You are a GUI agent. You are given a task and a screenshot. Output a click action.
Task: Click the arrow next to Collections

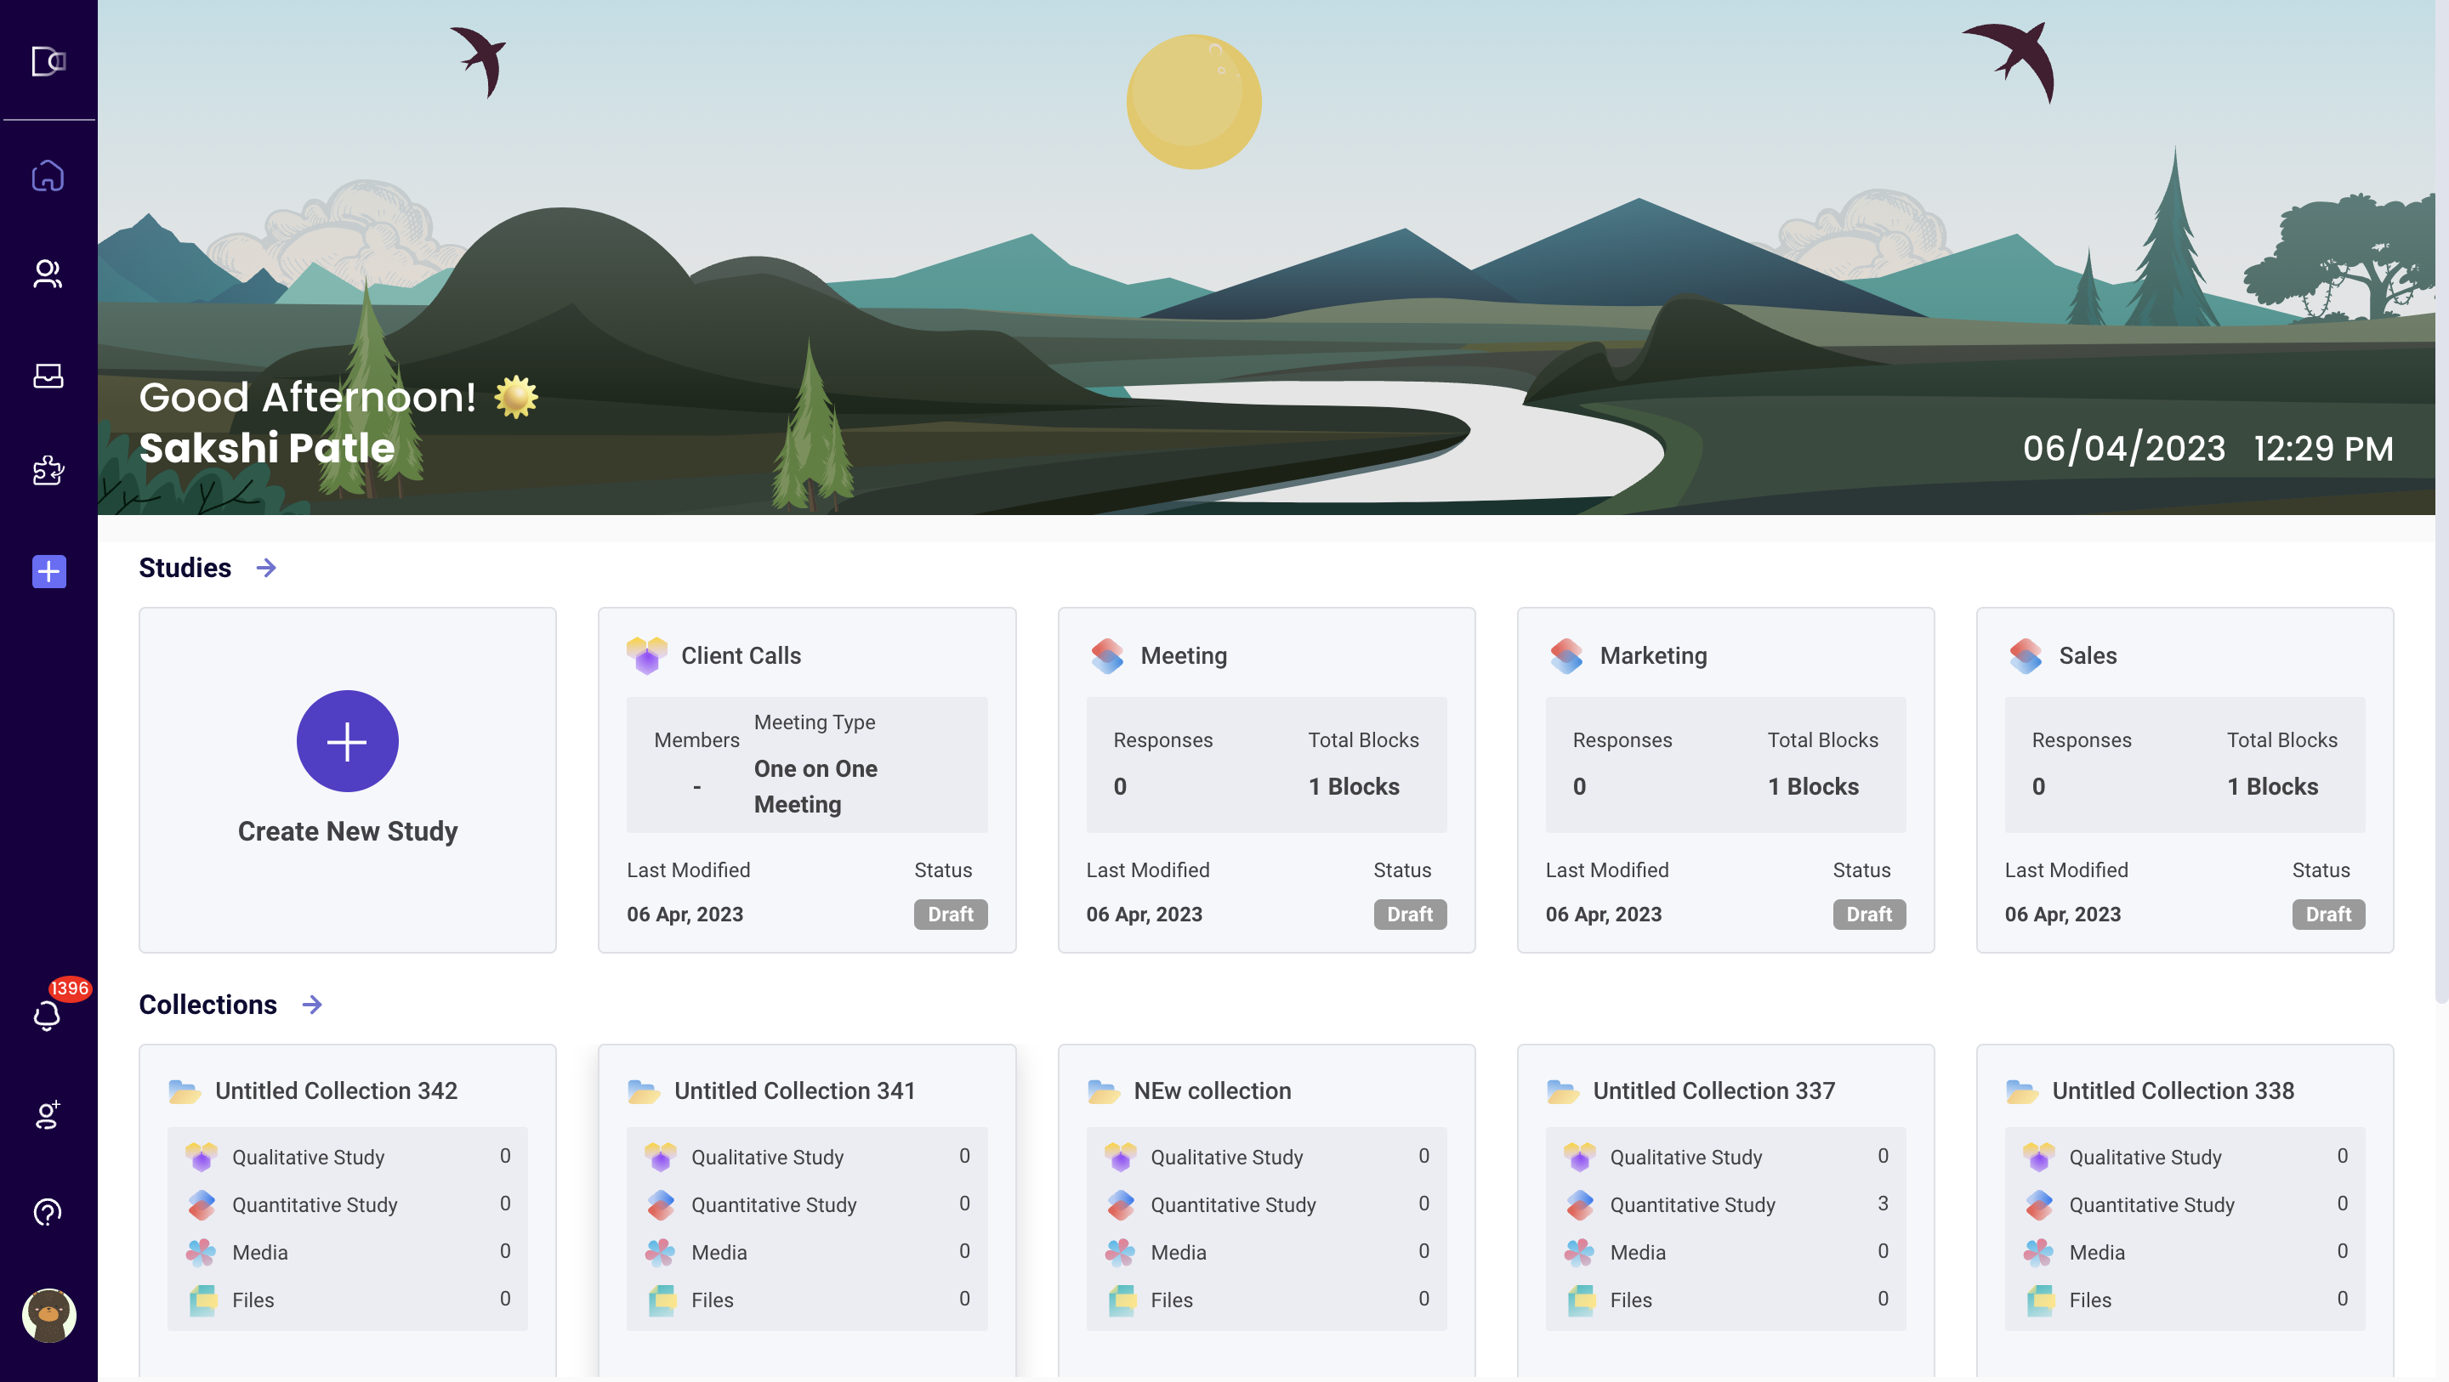point(311,1005)
